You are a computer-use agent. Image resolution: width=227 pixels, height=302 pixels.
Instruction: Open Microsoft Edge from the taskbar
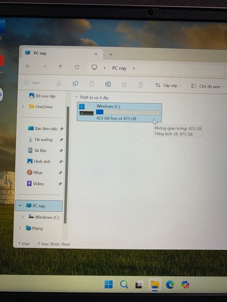click(170, 285)
